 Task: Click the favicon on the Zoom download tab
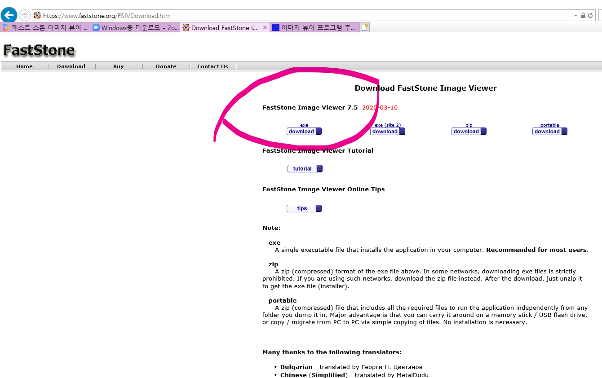(96, 27)
